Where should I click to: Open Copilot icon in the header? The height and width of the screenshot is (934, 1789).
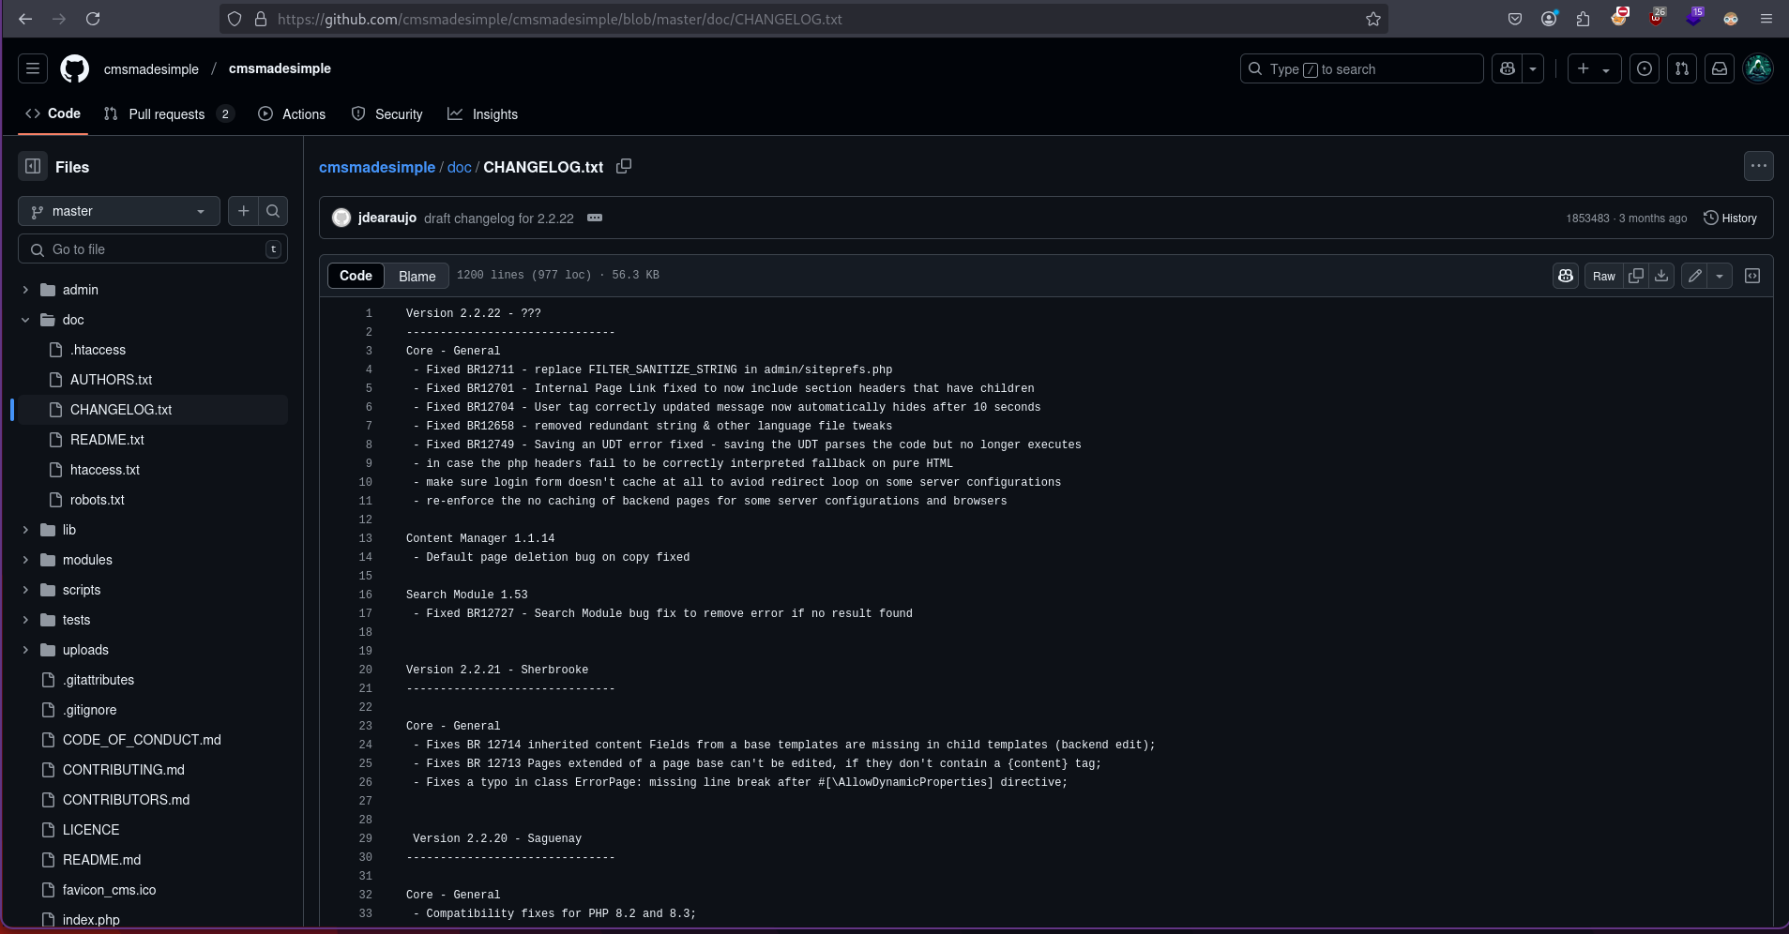tap(1508, 68)
